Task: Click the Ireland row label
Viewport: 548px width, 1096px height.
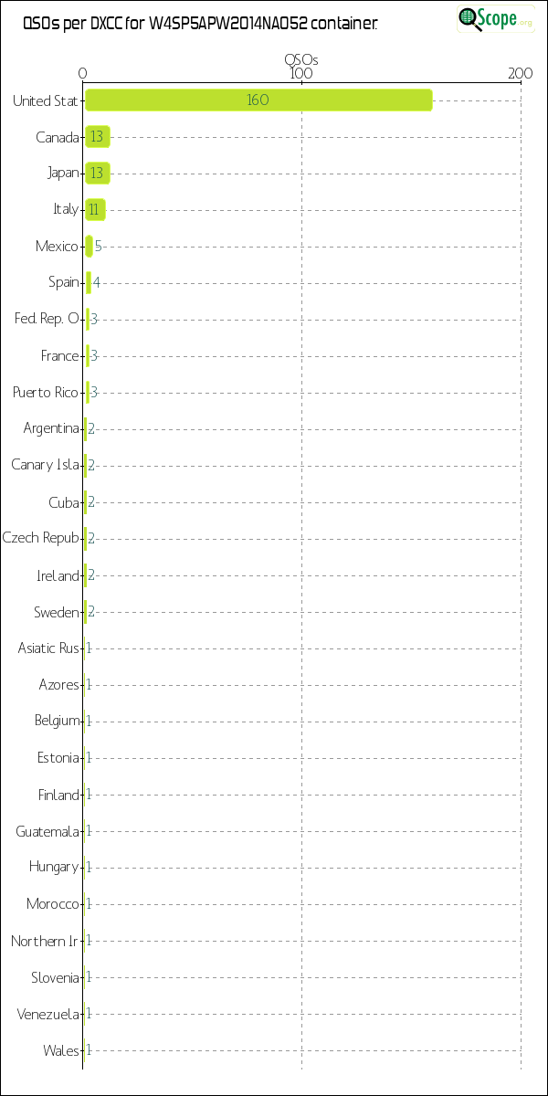Action: 58,575
